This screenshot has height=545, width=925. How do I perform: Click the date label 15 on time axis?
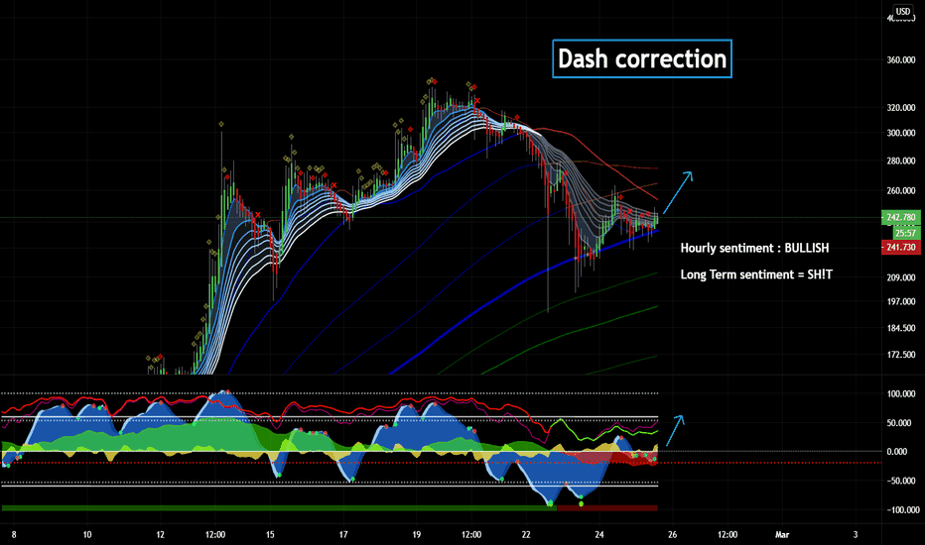pyautogui.click(x=270, y=535)
